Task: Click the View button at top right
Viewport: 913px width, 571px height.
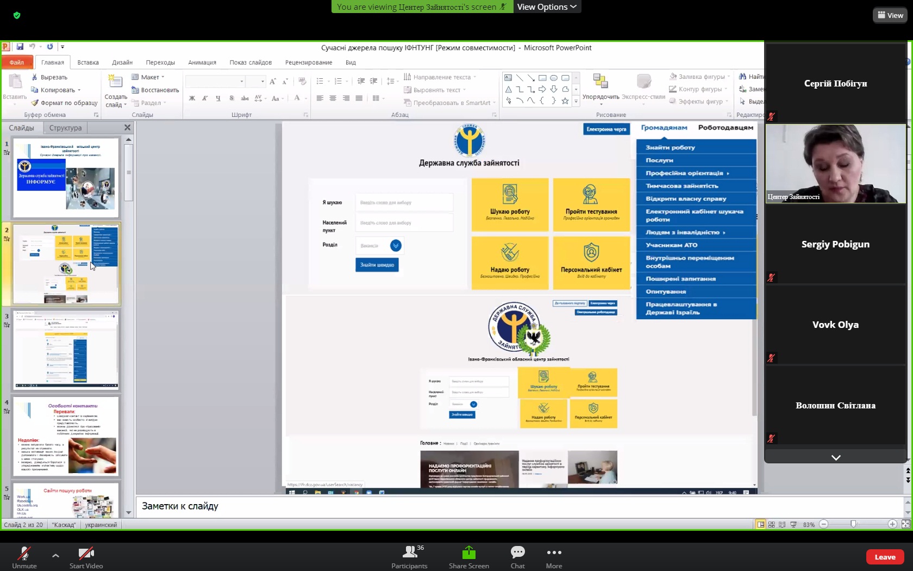Action: pyautogui.click(x=890, y=15)
